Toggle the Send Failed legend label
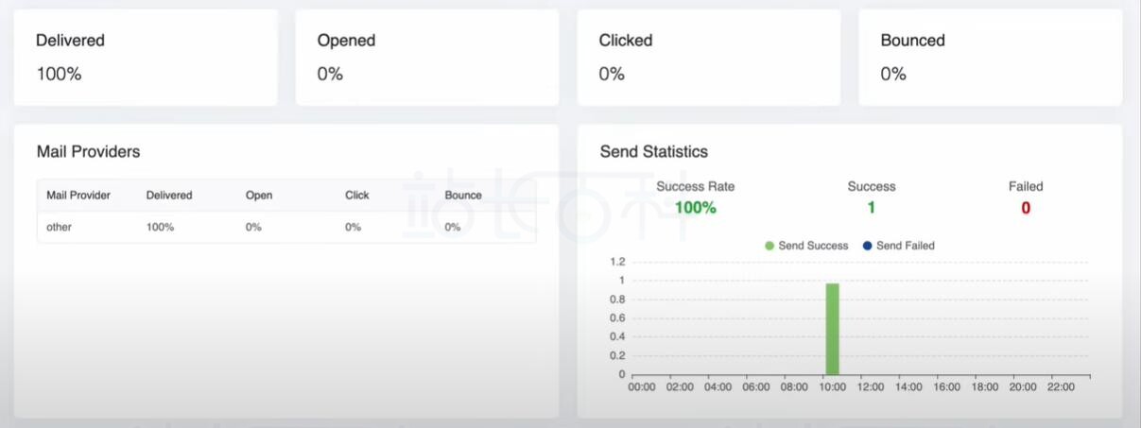 pos(905,246)
